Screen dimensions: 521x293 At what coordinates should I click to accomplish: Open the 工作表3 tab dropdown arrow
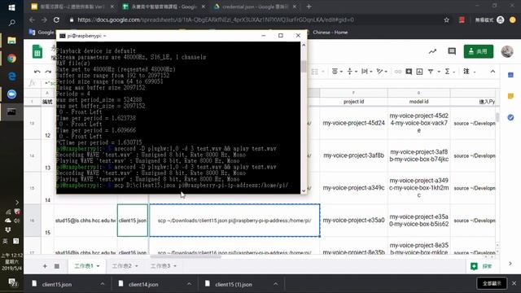point(175,266)
